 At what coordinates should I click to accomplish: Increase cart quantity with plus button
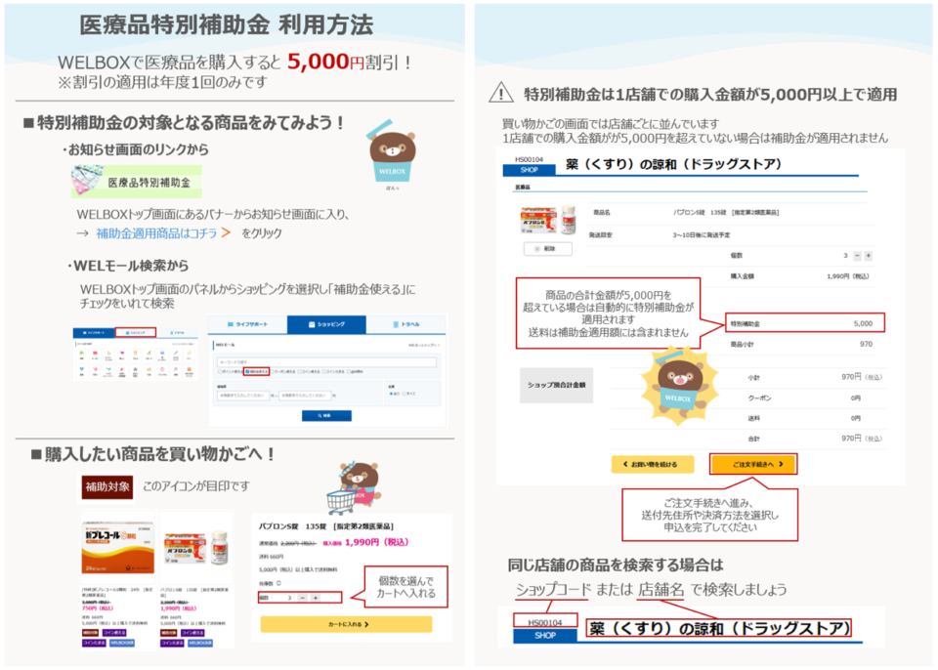point(869,256)
